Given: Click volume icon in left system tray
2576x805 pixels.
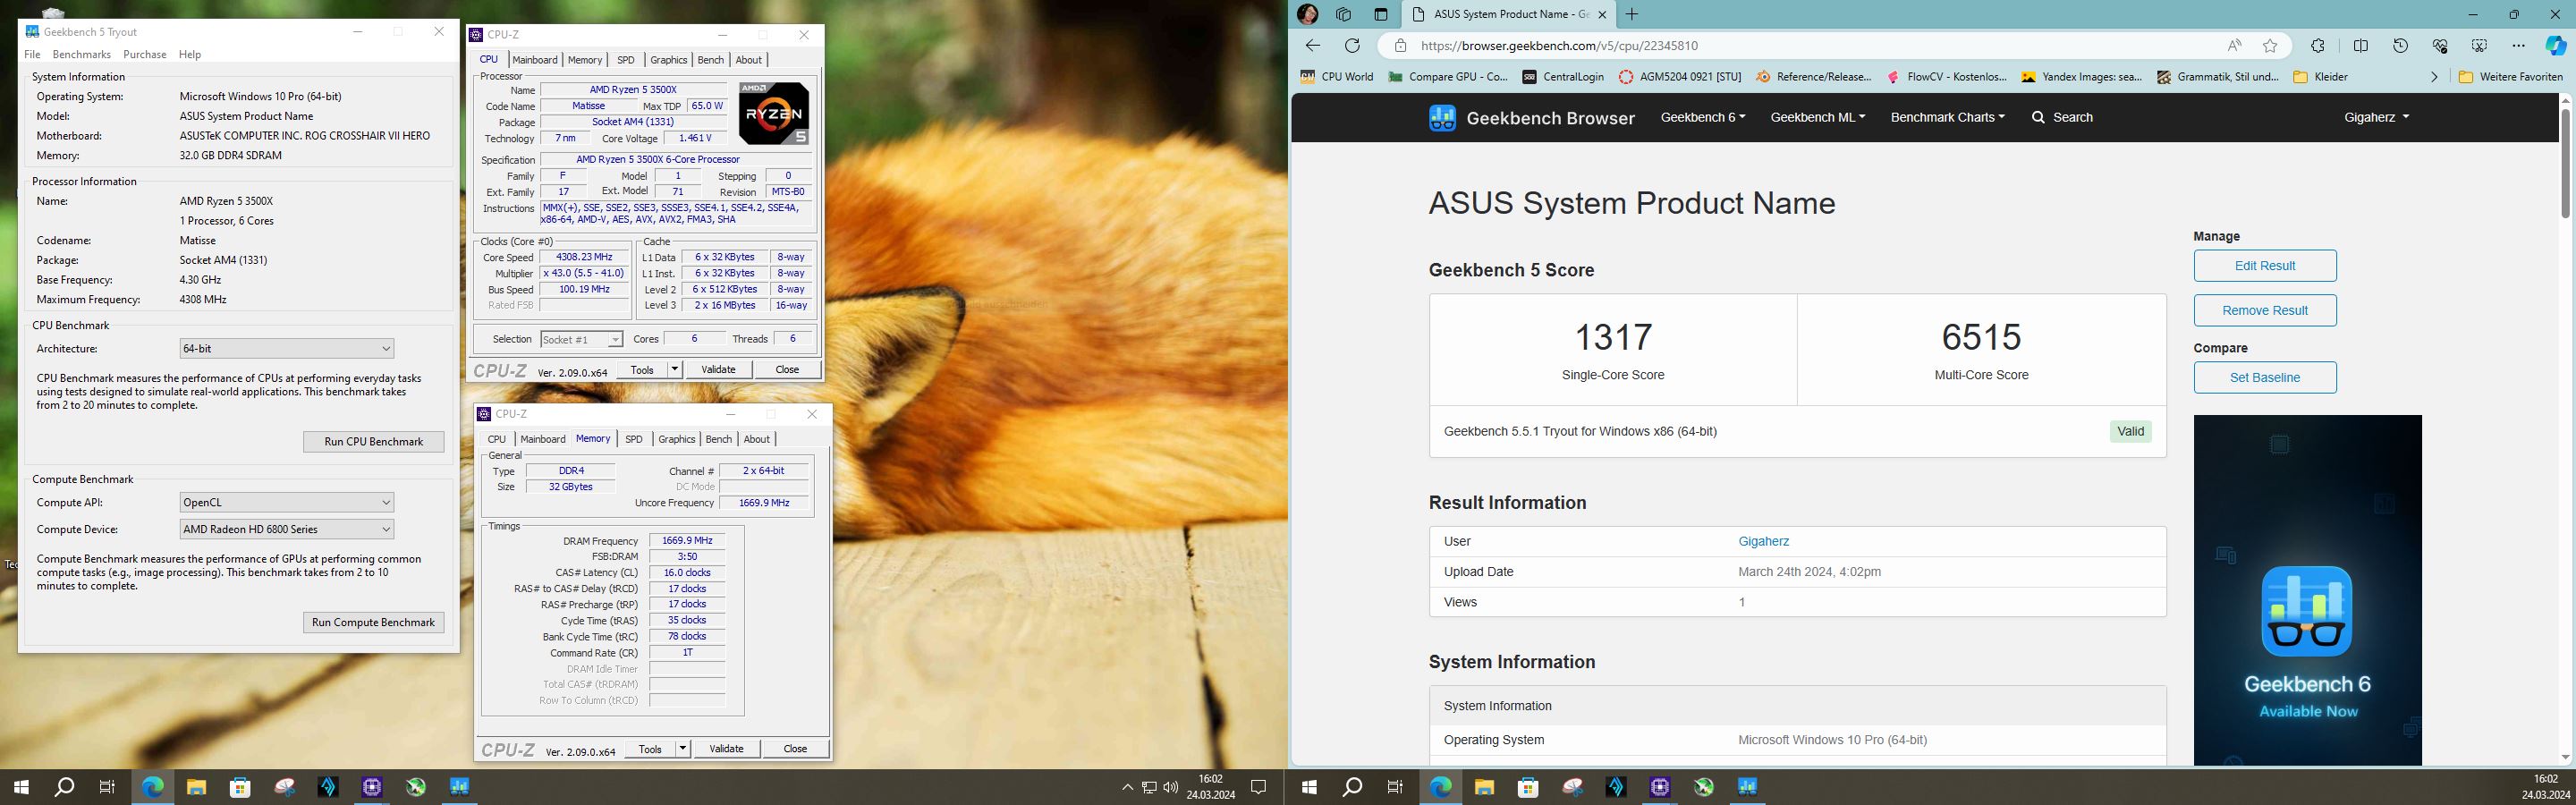Looking at the screenshot, I should click(x=1170, y=787).
